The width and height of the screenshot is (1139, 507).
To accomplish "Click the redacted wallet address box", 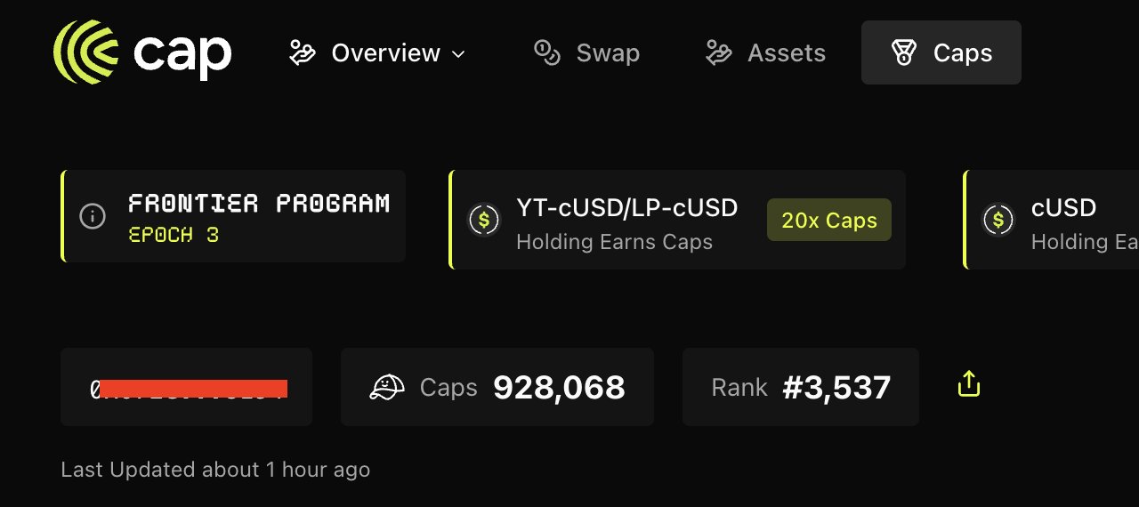I will click(187, 387).
